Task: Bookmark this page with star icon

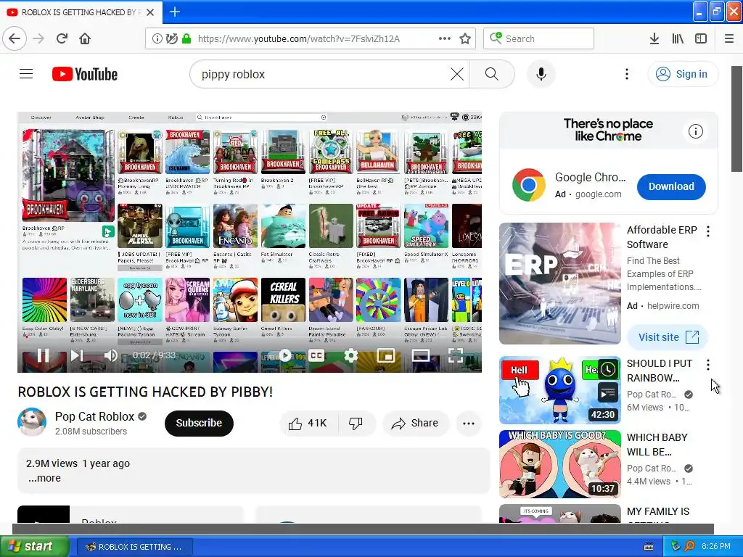Action: [x=465, y=39]
